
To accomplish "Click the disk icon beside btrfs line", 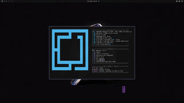I will pos(95,39).
